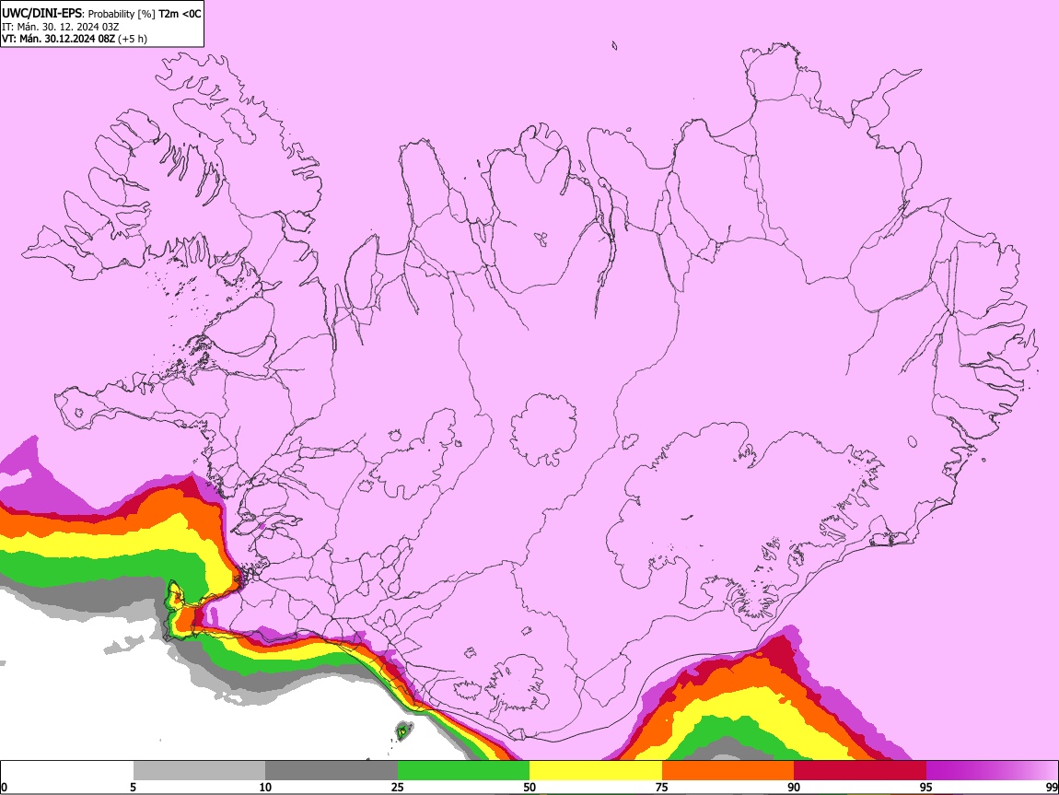
Task: Click the white 0–5% legend swatch
Action: point(67,770)
